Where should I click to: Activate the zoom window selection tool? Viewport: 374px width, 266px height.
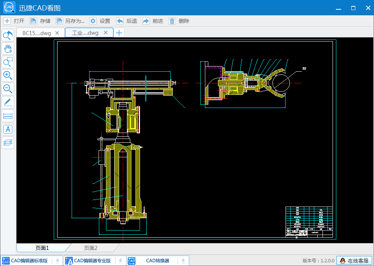click(8, 62)
